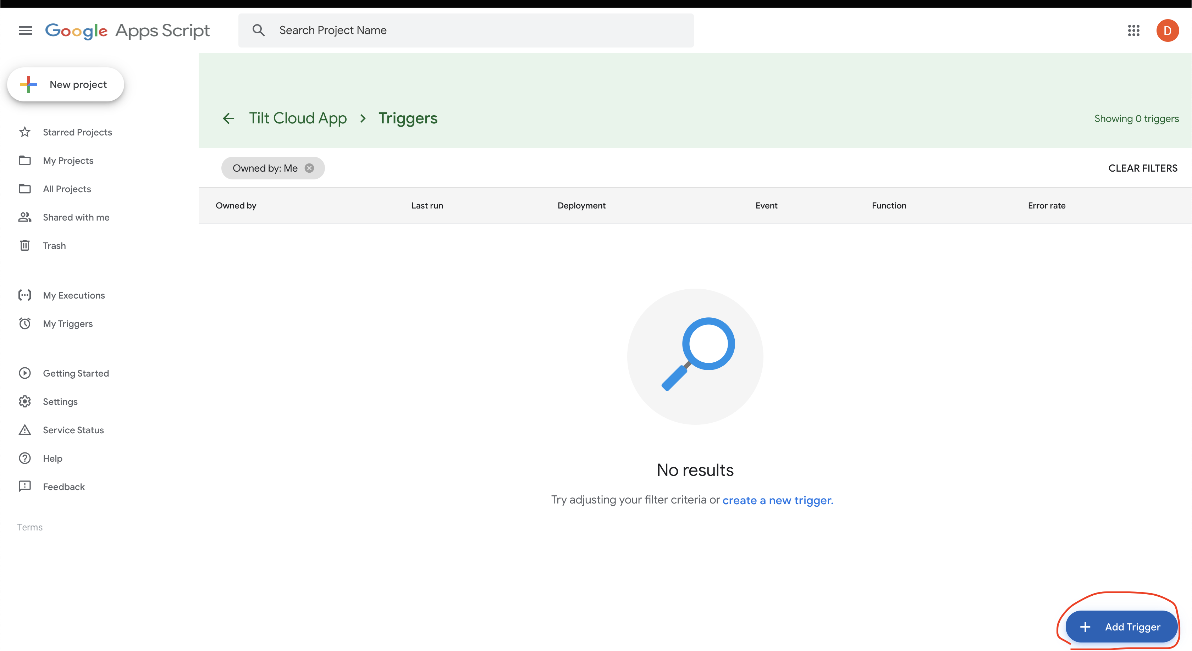Open the hamburger main menu
This screenshot has height=651, width=1192.
point(26,30)
